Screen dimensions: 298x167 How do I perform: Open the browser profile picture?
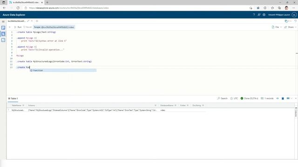click(x=286, y=8)
